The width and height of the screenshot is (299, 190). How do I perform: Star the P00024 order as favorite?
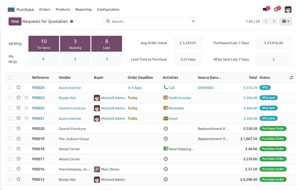(x=19, y=87)
